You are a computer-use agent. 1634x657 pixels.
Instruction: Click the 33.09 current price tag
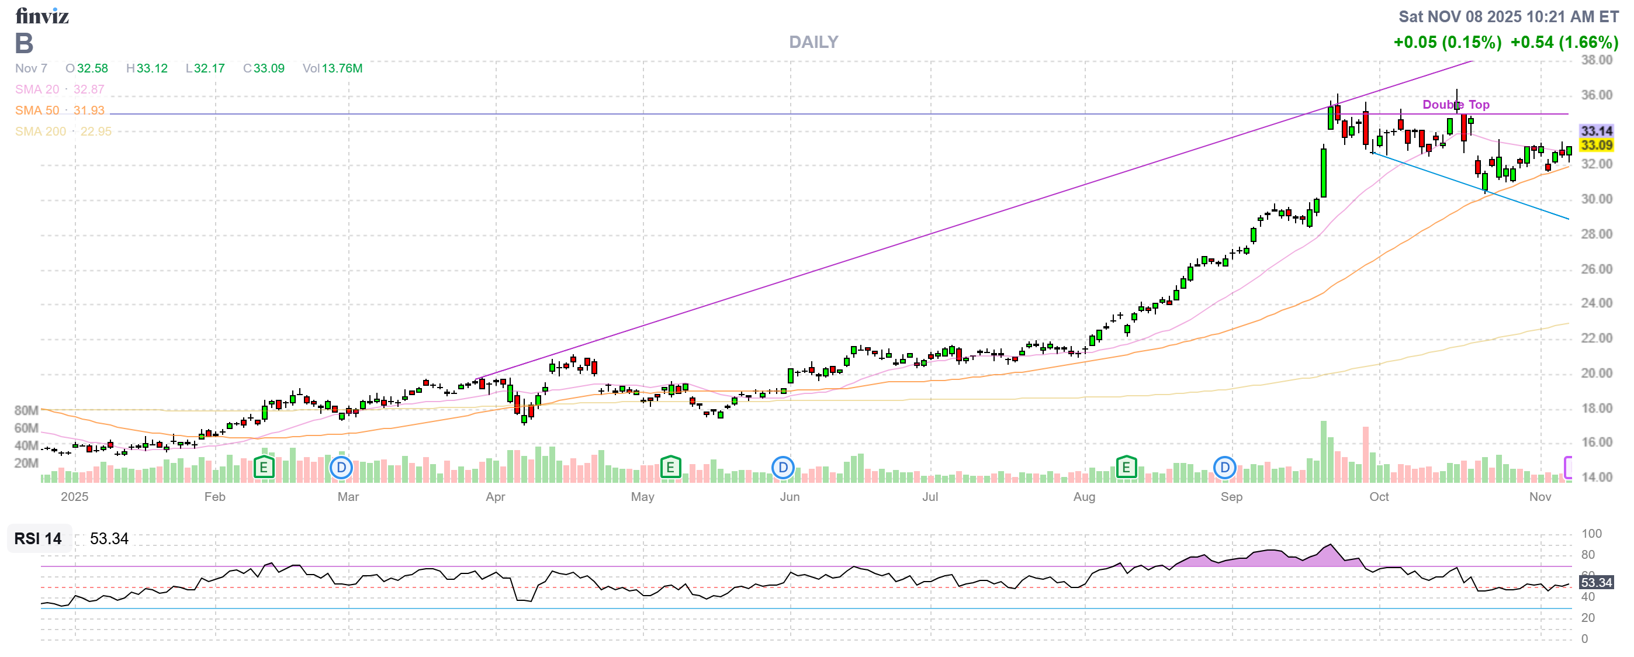tap(1595, 145)
